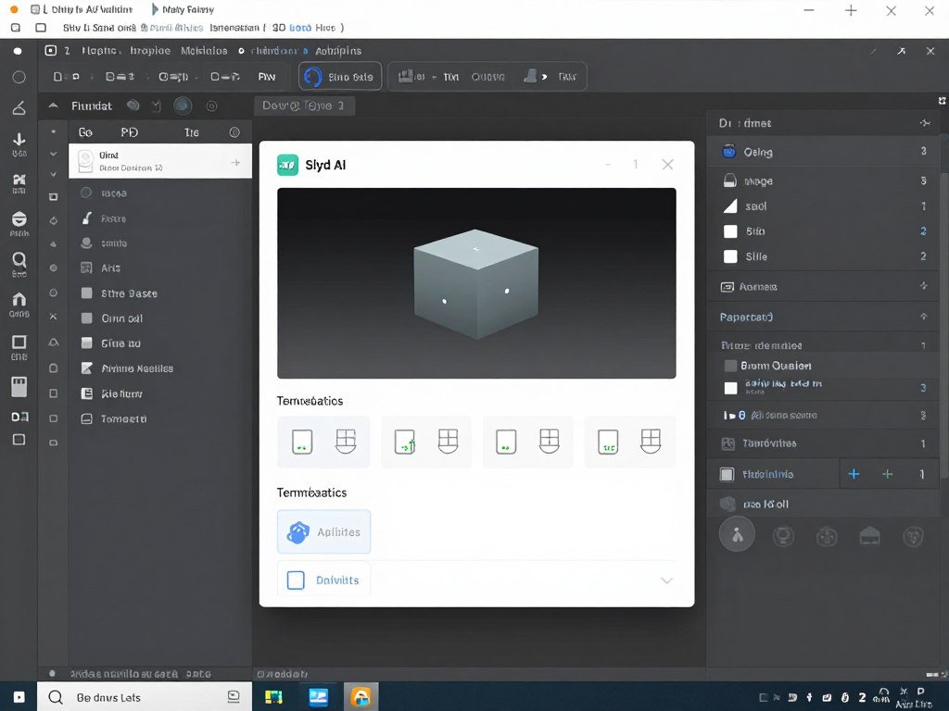Click the saol triangle icon
The height and width of the screenshot is (711, 949).
click(x=730, y=206)
